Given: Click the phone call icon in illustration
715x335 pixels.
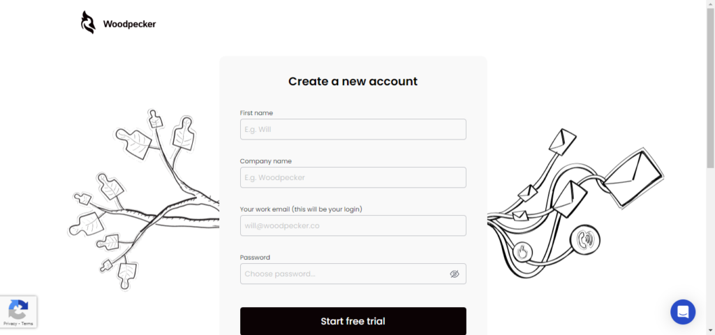Looking at the screenshot, I should tap(585, 240).
